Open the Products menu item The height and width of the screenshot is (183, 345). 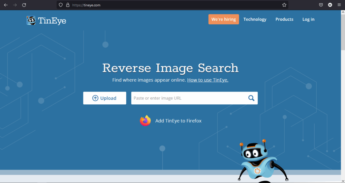click(x=284, y=19)
